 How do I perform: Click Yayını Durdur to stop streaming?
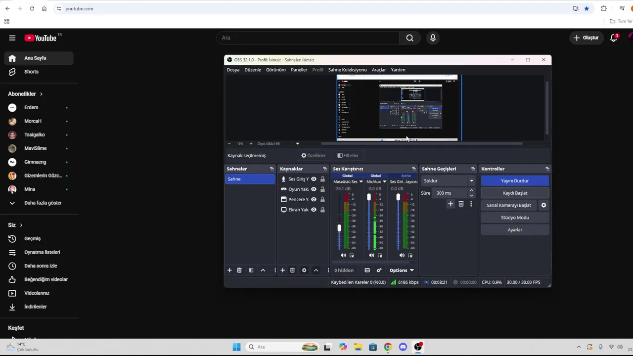pos(515,181)
